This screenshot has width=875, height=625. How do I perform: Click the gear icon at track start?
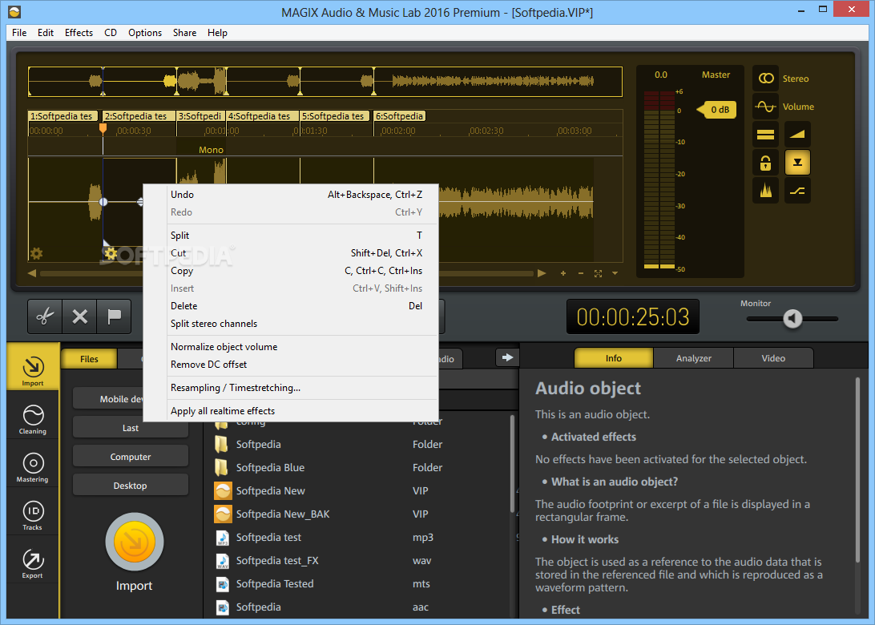tap(36, 254)
